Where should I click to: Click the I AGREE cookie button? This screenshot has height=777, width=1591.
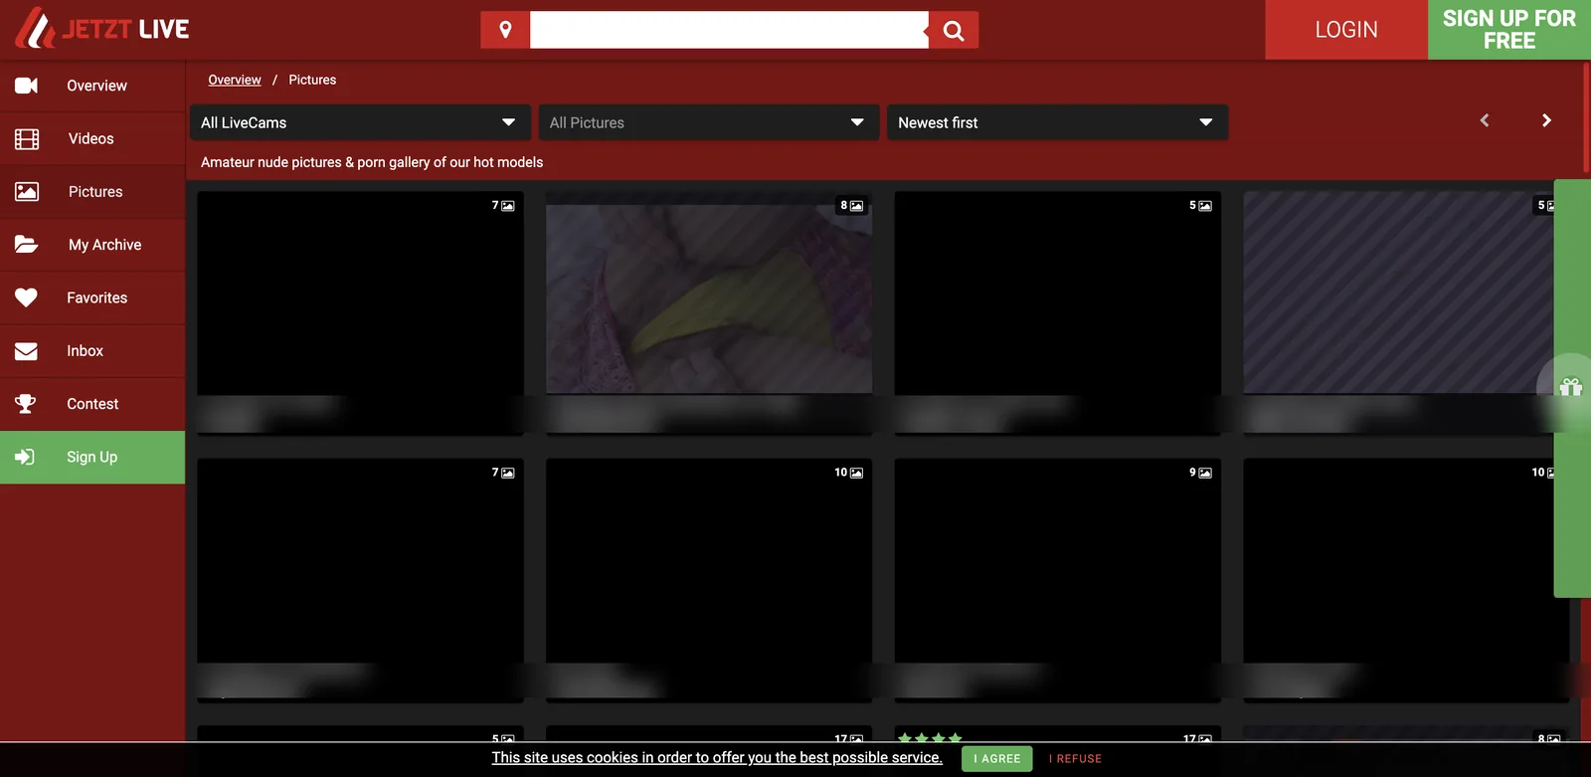(x=997, y=758)
